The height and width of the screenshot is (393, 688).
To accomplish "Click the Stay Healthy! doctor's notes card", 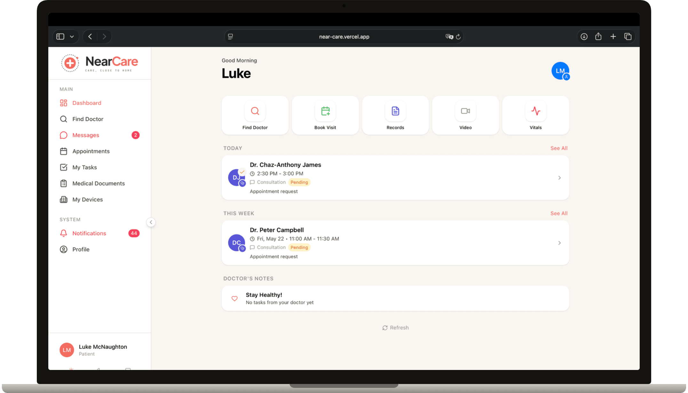I will point(395,298).
